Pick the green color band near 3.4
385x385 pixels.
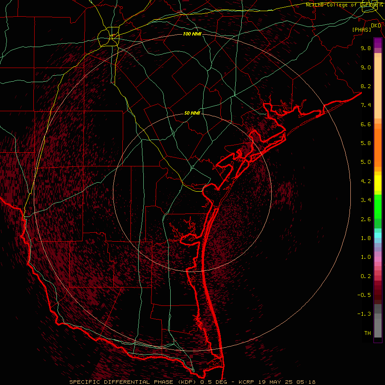(x=378, y=206)
